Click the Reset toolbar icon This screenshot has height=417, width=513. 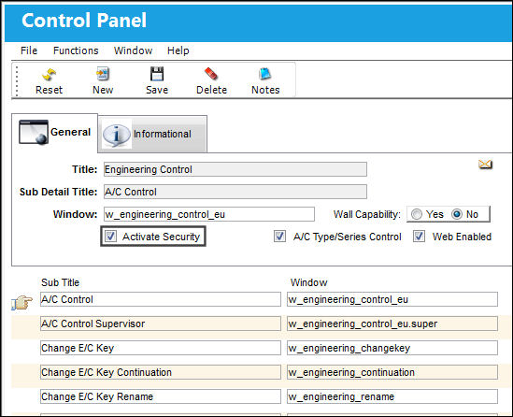[x=50, y=75]
